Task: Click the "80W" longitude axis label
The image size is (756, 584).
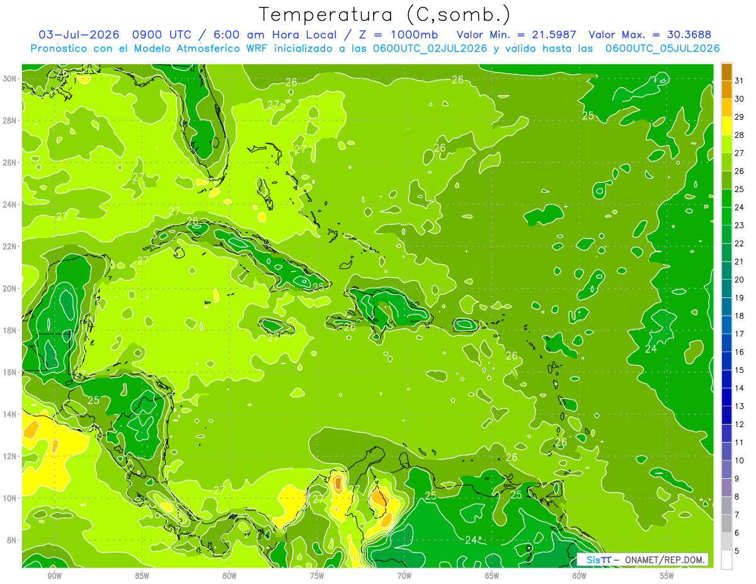Action: point(229,576)
